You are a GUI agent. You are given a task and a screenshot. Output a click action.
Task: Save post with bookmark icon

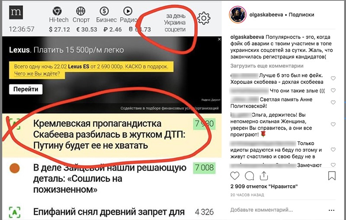click(x=332, y=175)
